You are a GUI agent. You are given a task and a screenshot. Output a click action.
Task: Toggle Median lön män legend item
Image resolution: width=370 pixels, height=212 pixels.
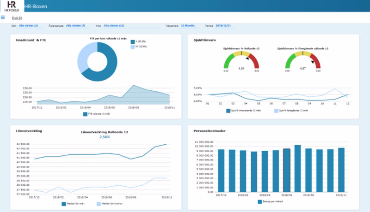73,204
